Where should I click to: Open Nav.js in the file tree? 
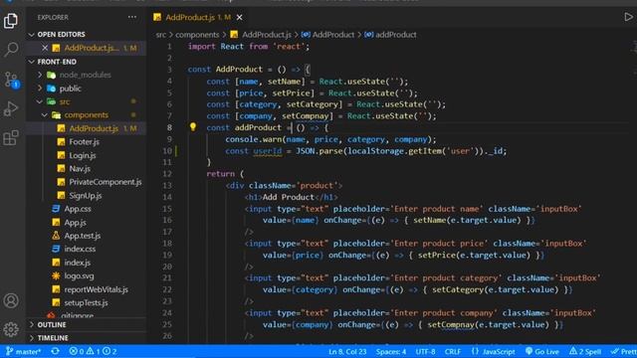pos(80,169)
